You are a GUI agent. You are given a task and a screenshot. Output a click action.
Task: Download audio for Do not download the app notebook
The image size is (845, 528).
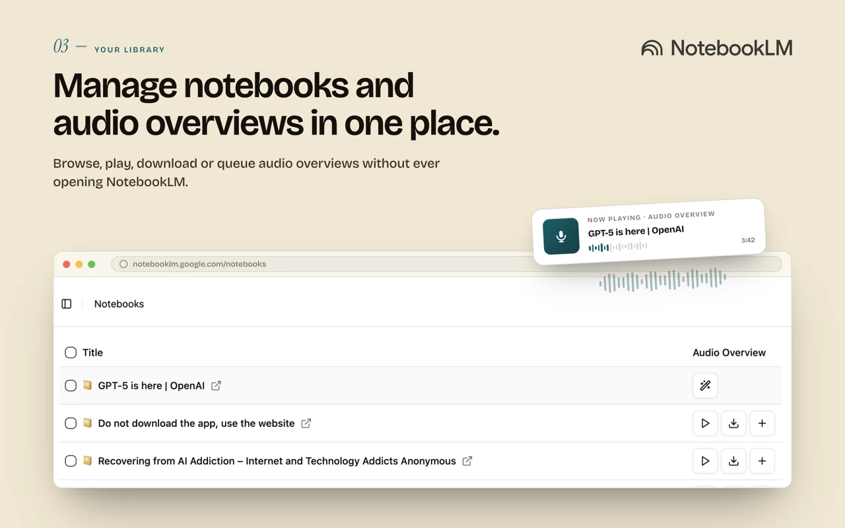click(x=733, y=423)
